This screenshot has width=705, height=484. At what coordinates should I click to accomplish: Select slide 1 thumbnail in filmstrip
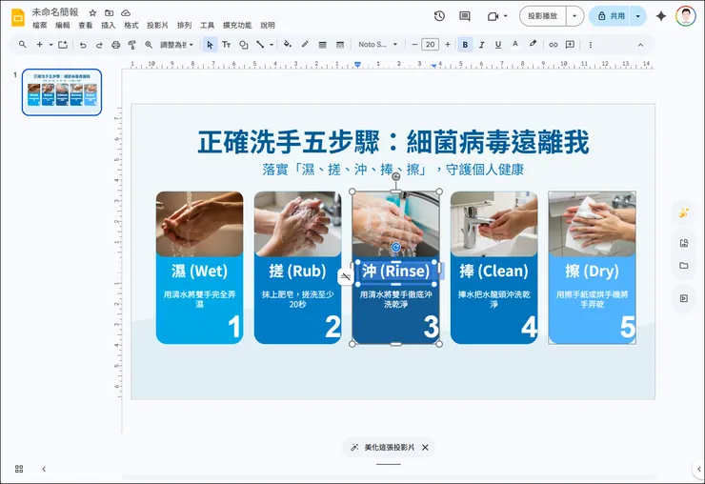(x=62, y=92)
